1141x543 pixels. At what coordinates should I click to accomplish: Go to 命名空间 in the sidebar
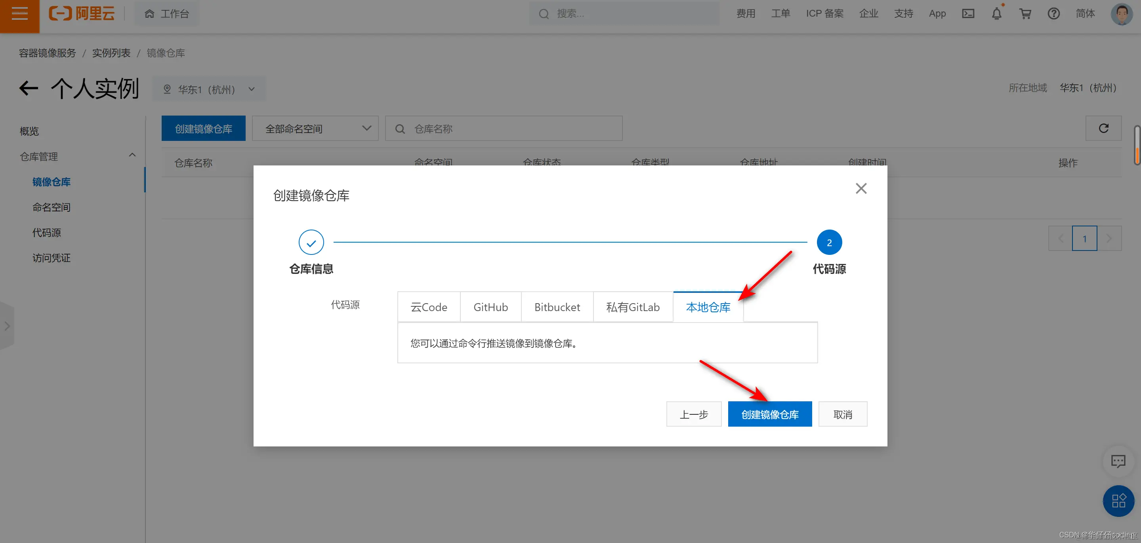pyautogui.click(x=51, y=207)
